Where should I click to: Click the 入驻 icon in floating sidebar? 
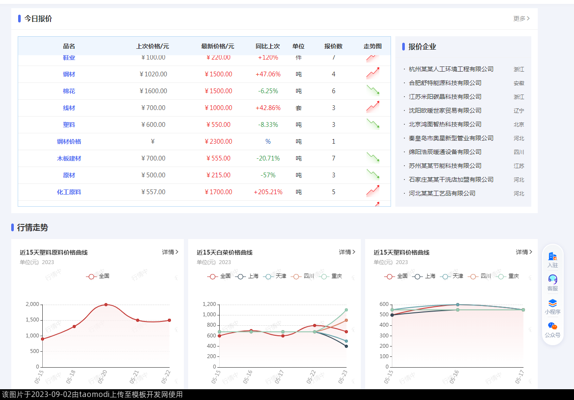552,257
